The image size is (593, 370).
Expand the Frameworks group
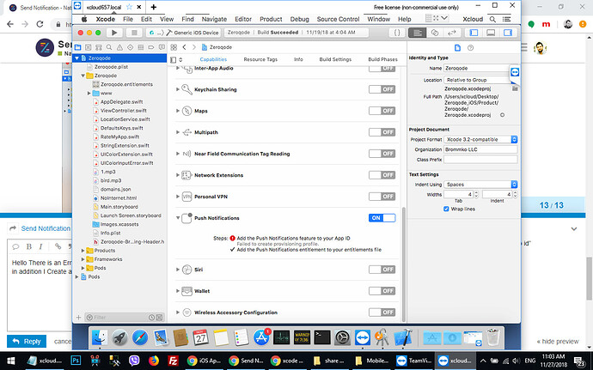[x=83, y=259]
